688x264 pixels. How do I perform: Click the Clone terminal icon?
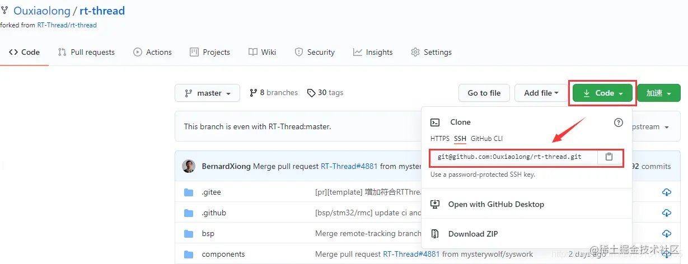pos(434,122)
